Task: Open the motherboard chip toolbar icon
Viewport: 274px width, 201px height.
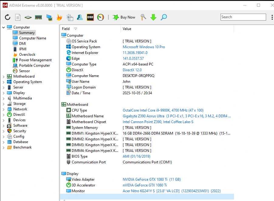Action: coord(28,17)
